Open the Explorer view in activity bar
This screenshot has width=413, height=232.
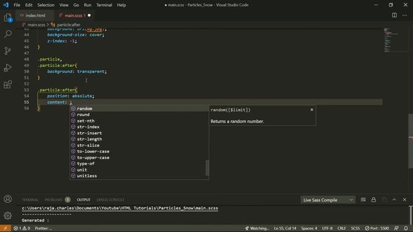tap(8, 17)
